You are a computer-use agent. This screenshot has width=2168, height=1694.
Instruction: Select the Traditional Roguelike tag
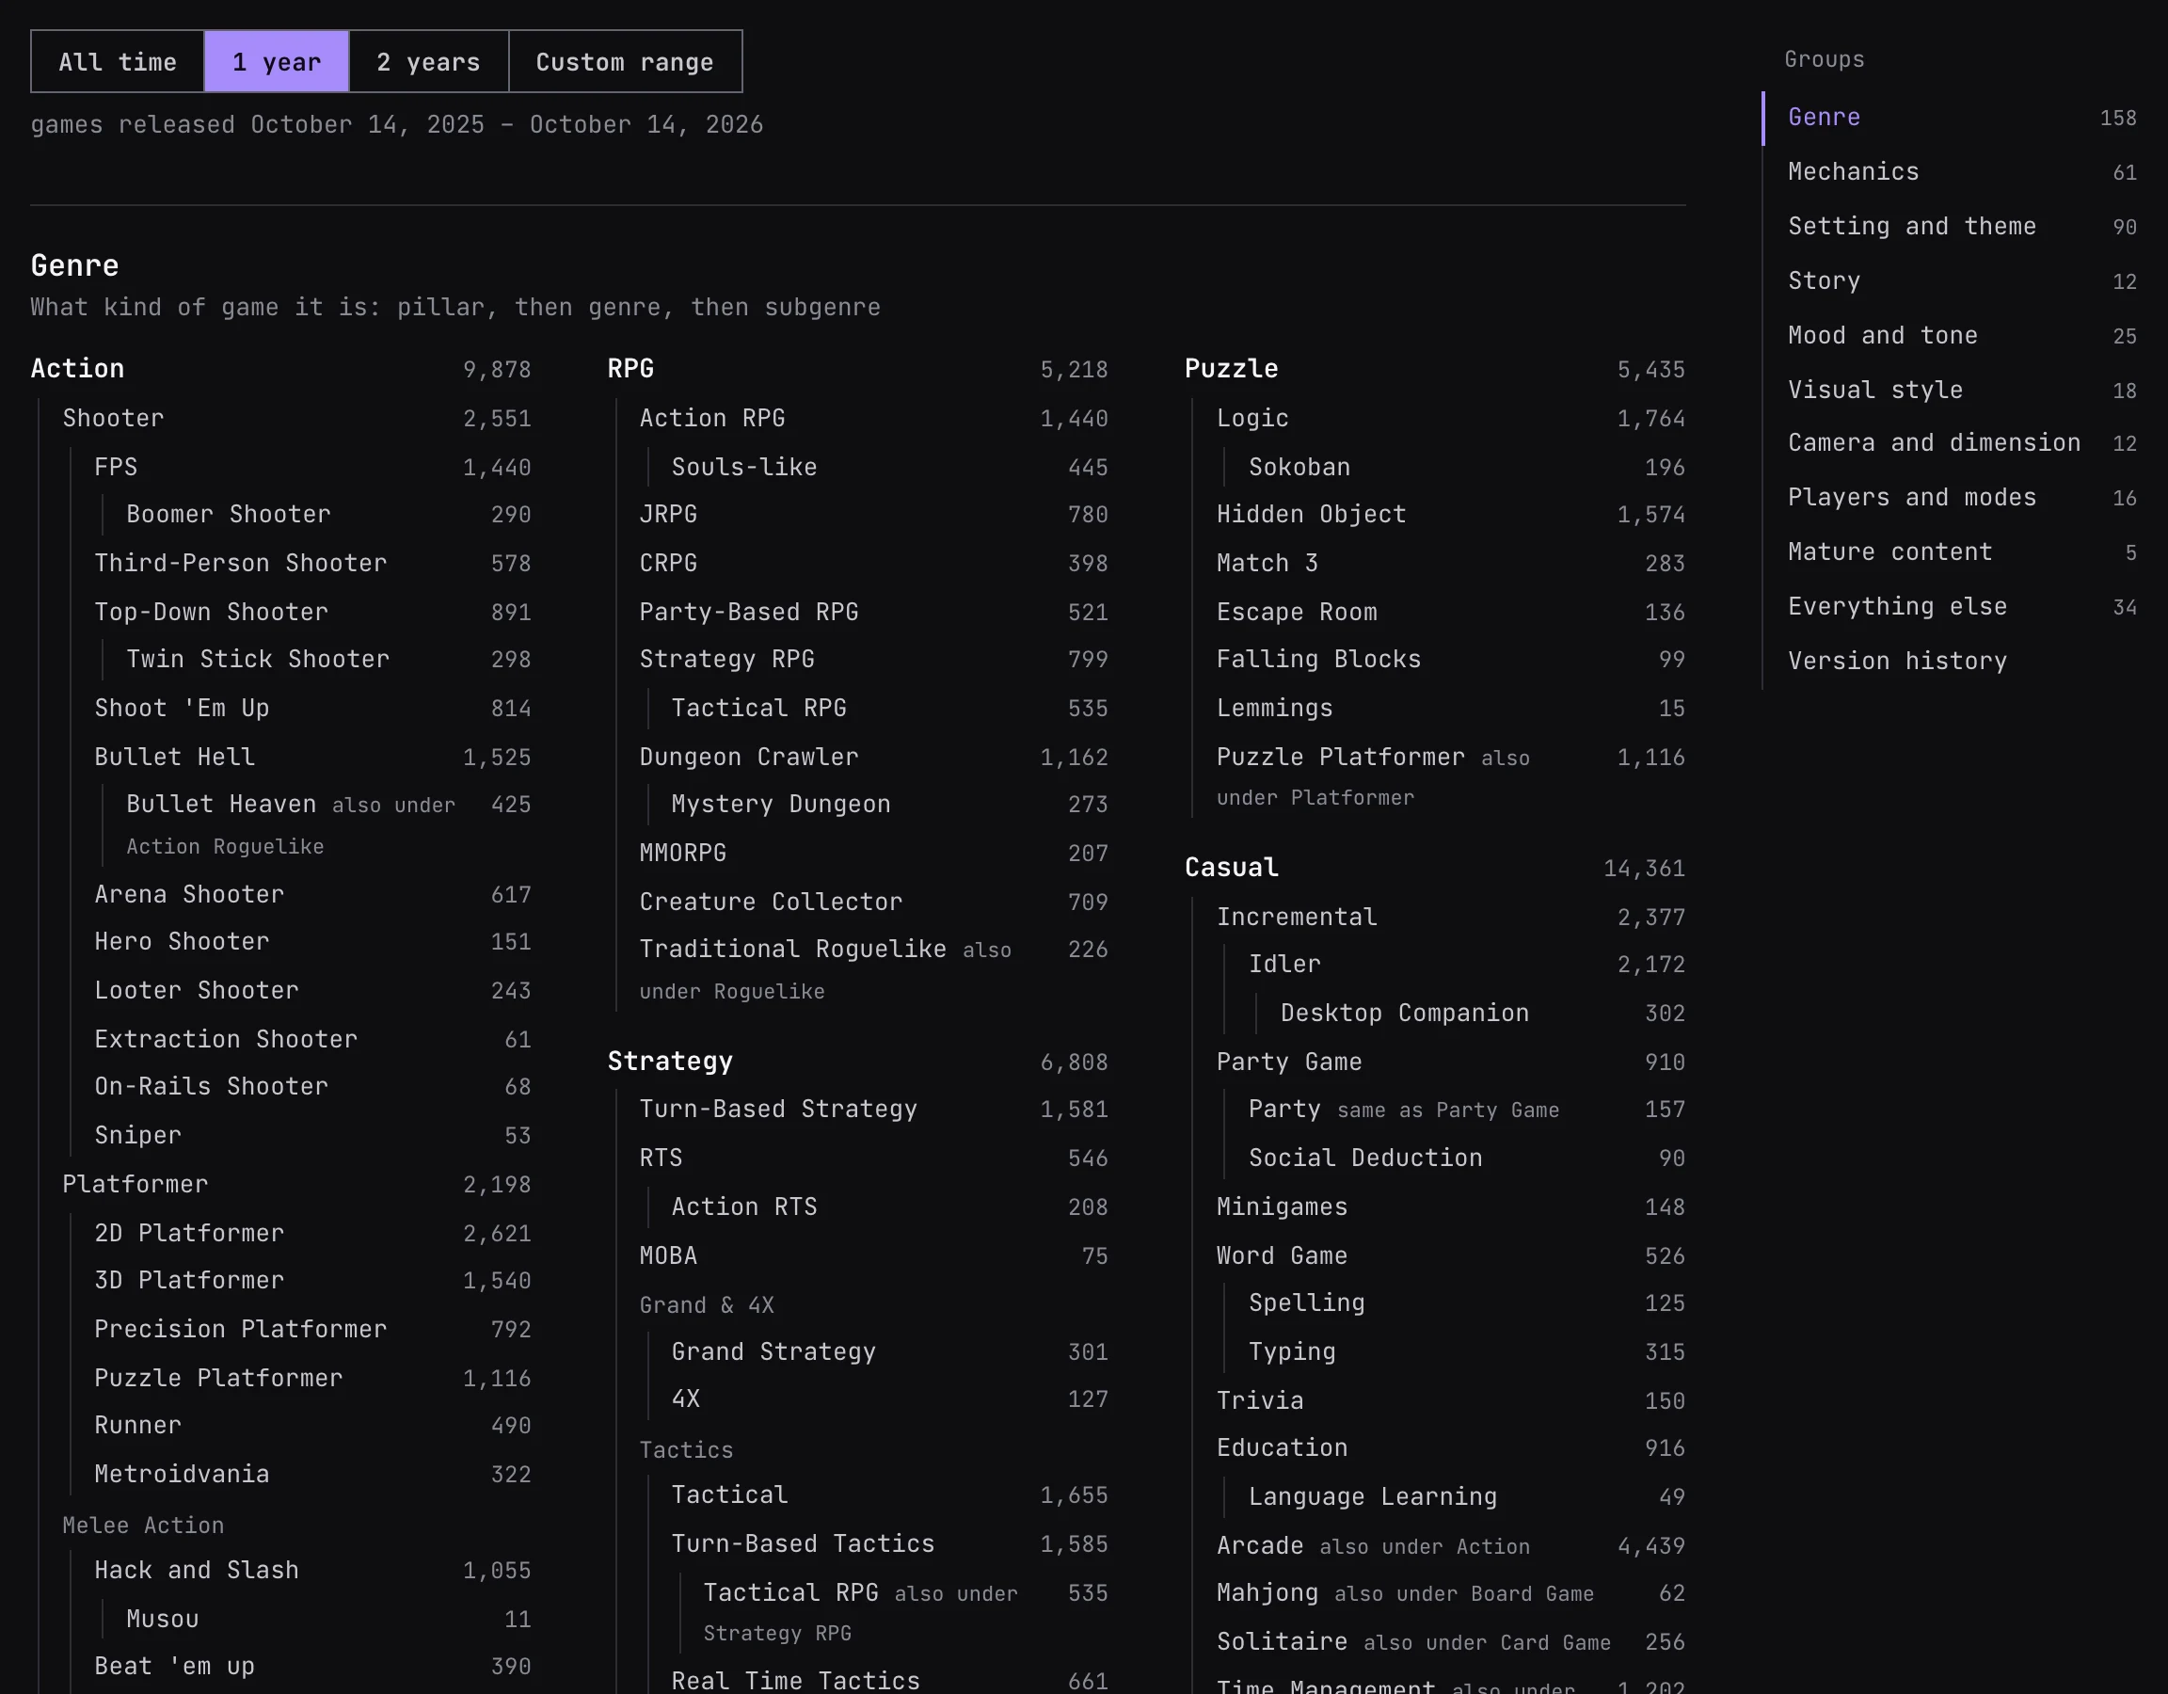[x=793, y=950]
